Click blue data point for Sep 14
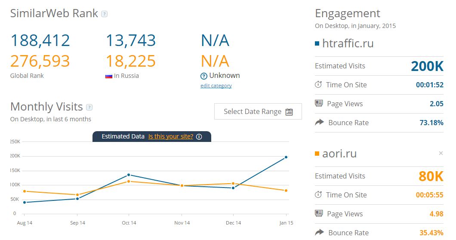 coord(77,199)
